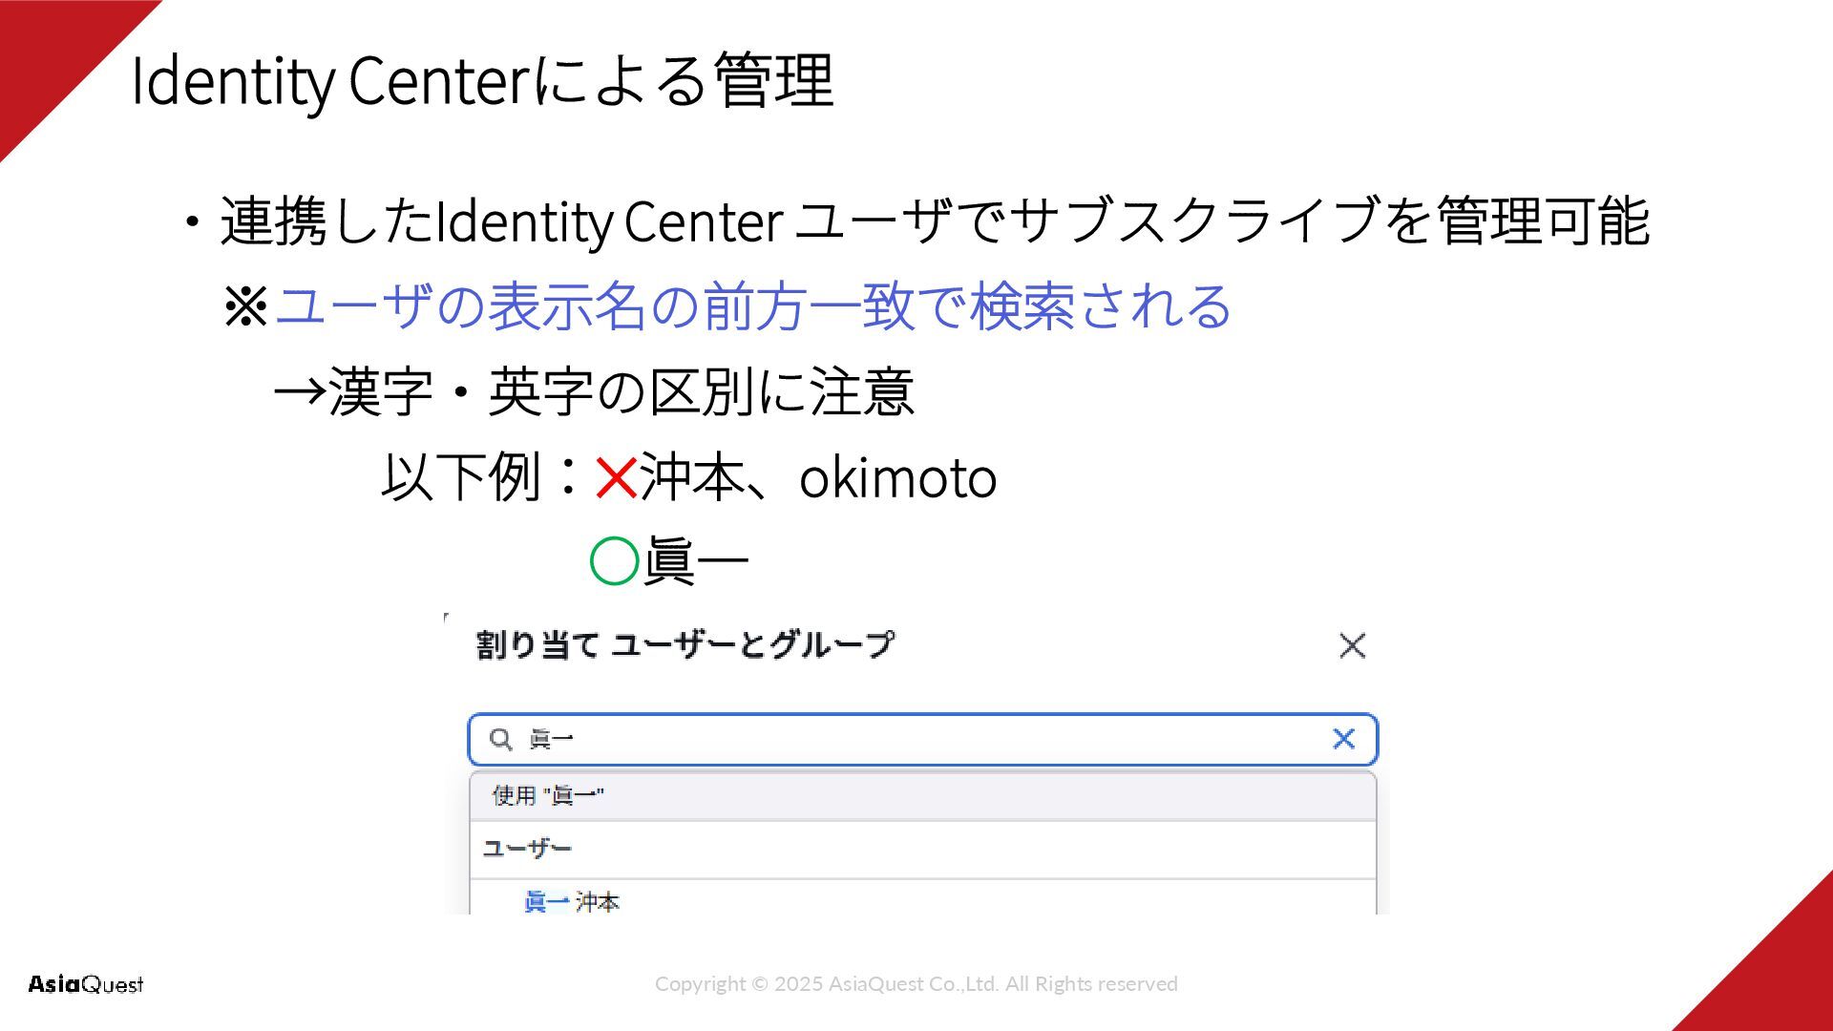Select the 使用 "眞一" suggestion row
This screenshot has height=1031, width=1833.
922,795
